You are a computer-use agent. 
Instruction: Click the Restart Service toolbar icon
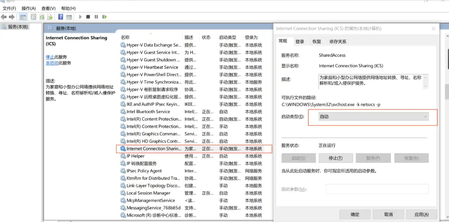point(104,17)
